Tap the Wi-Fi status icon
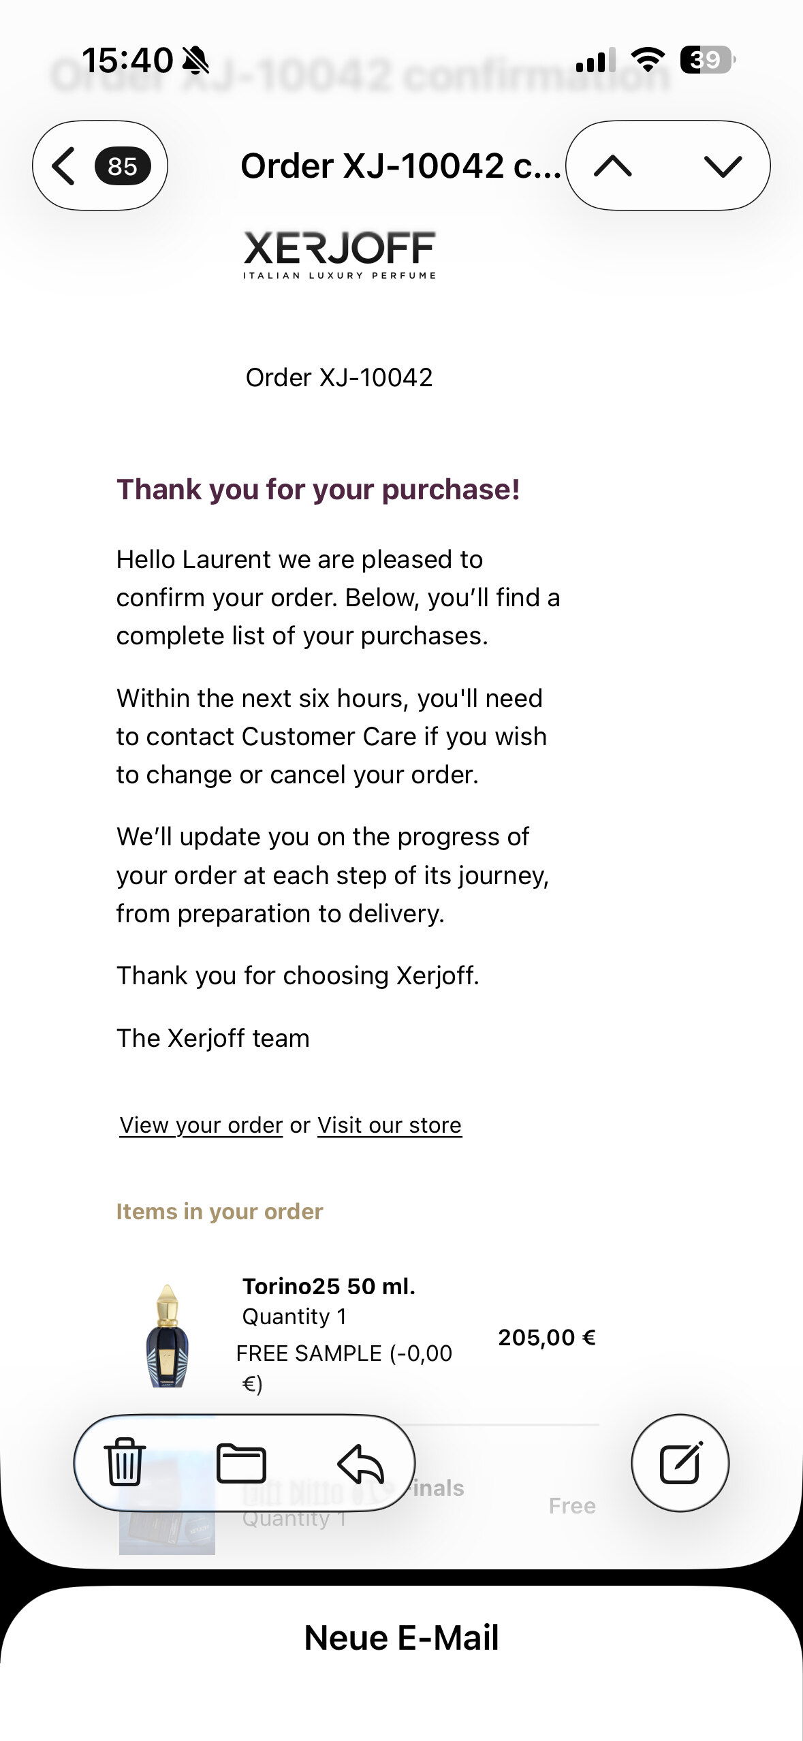The width and height of the screenshot is (803, 1741). tap(648, 60)
